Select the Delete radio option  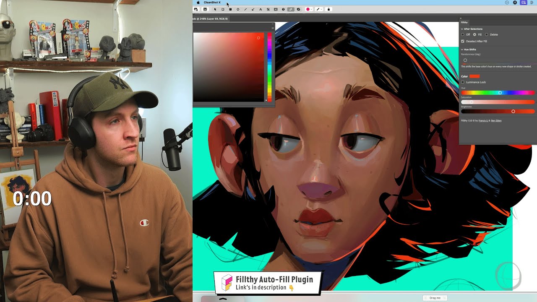coord(487,34)
